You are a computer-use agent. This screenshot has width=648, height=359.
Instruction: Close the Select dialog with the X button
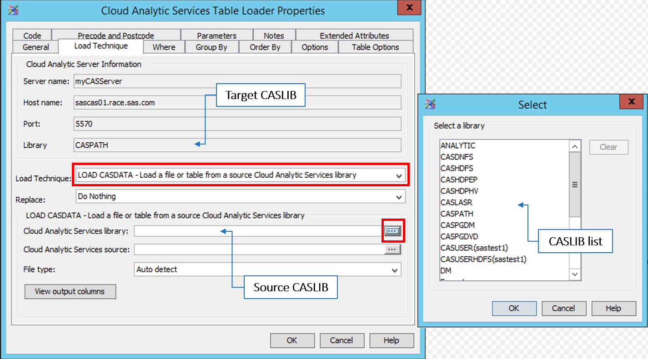coord(631,102)
